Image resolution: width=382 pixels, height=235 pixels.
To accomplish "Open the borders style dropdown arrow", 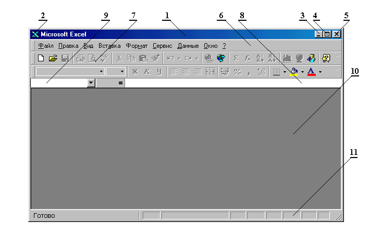I will pos(285,72).
